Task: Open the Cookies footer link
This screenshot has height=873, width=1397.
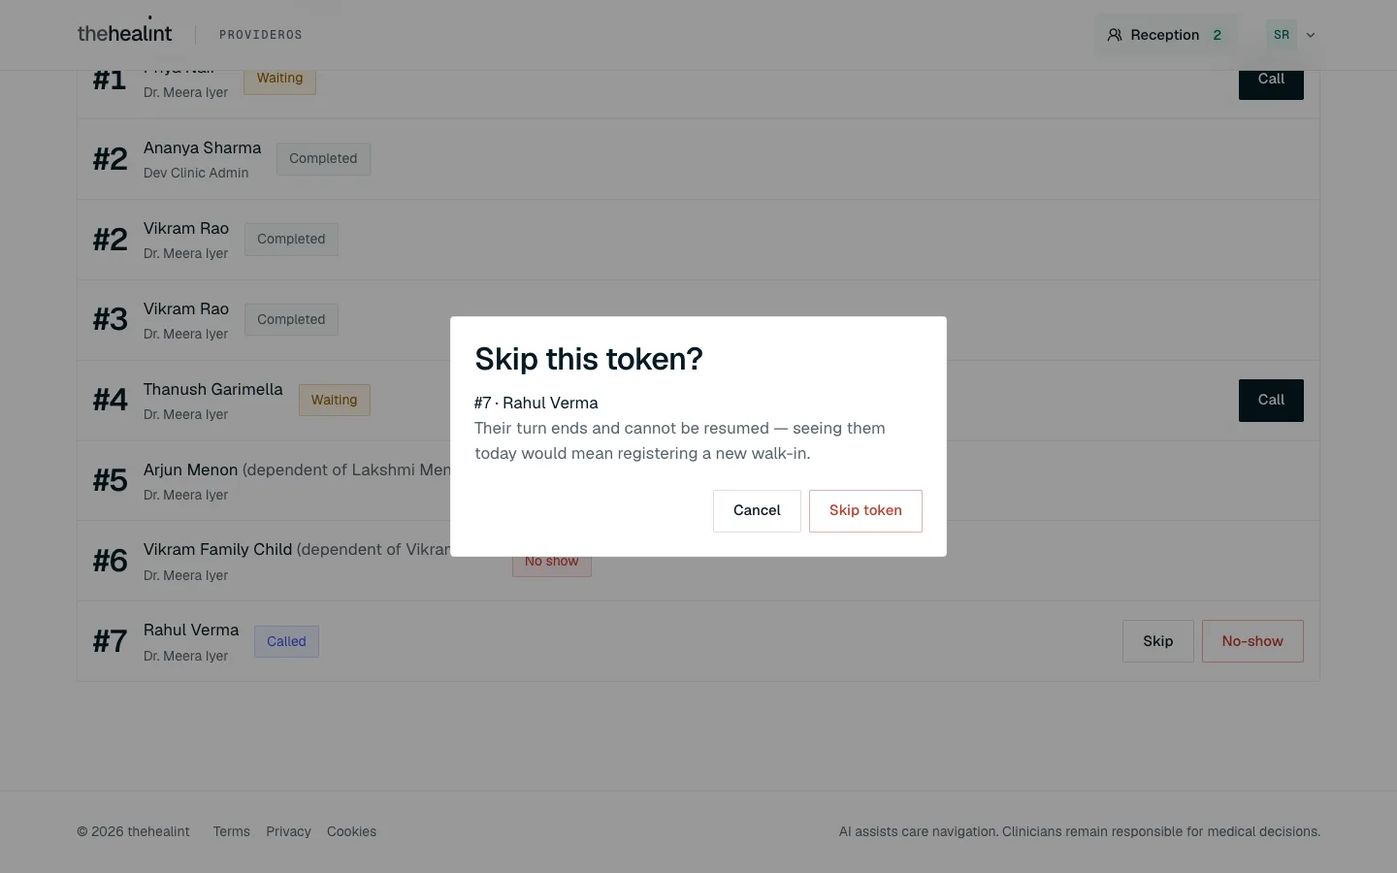Action: 351,831
